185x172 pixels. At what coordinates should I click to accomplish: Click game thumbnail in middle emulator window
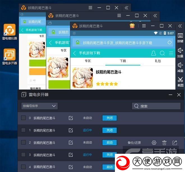pyautogui.click(x=58, y=68)
